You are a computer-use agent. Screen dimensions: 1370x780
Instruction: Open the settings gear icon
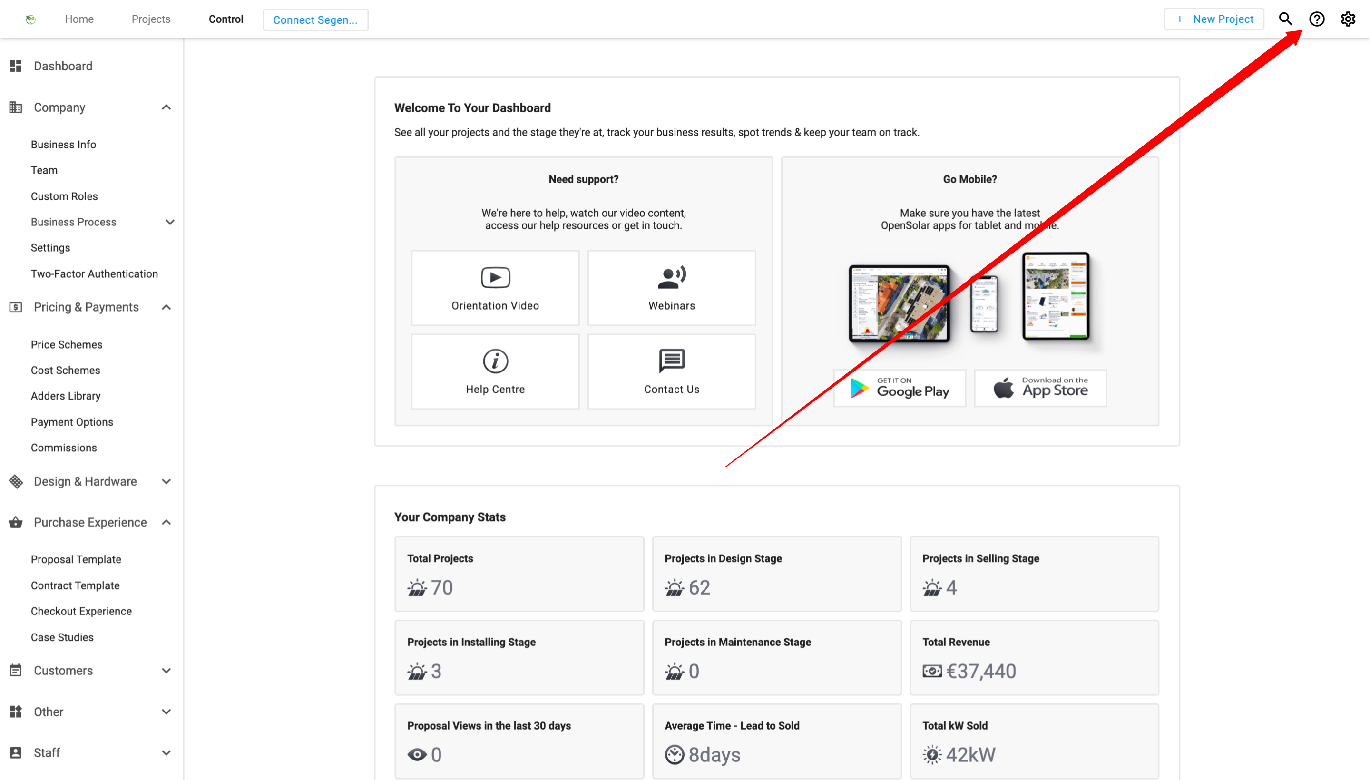point(1348,19)
